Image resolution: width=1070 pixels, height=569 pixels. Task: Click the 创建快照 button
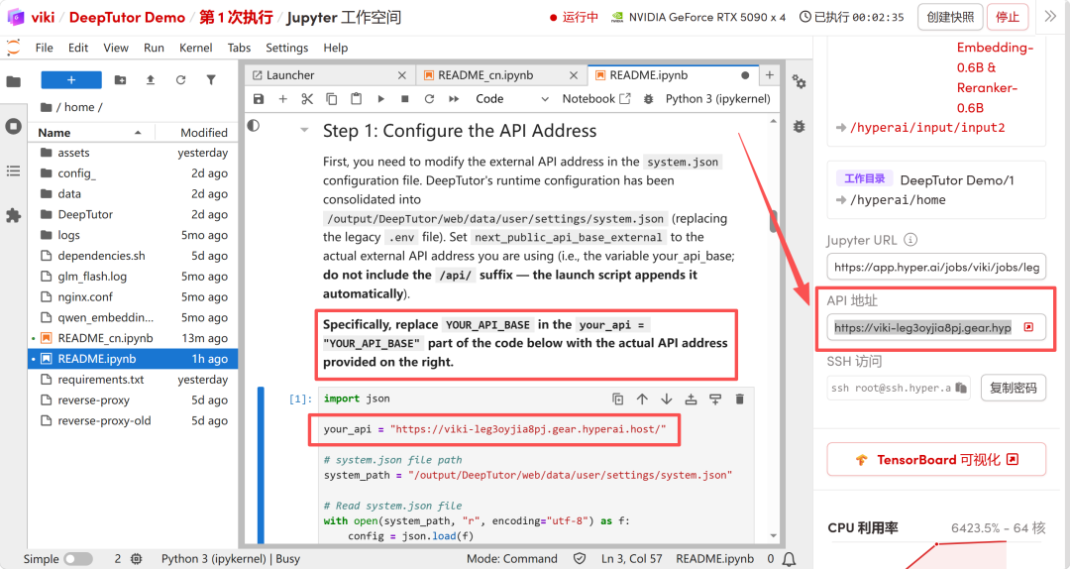pyautogui.click(x=950, y=17)
